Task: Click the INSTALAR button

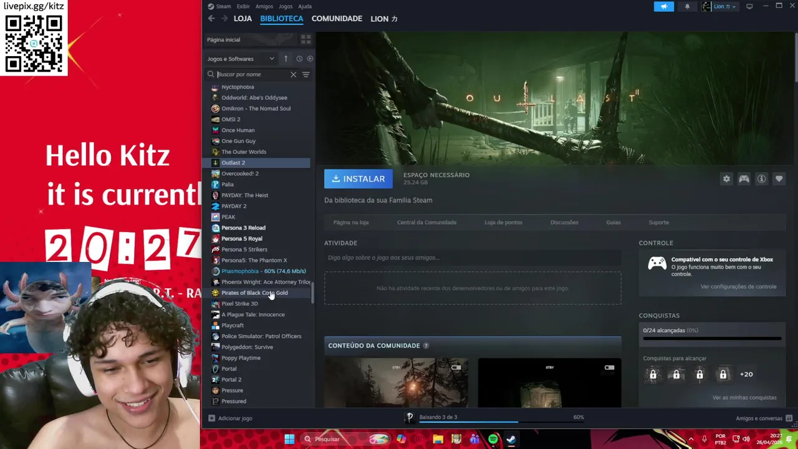Action: [x=358, y=179]
